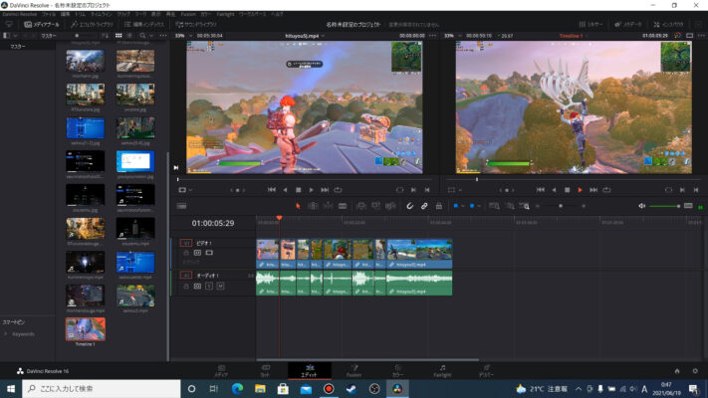The height and width of the screenshot is (398, 708).
Task: Switch to the デリバー page tab
Action: (x=486, y=370)
